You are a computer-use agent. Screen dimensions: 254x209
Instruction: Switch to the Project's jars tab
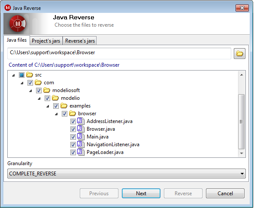[46, 41]
